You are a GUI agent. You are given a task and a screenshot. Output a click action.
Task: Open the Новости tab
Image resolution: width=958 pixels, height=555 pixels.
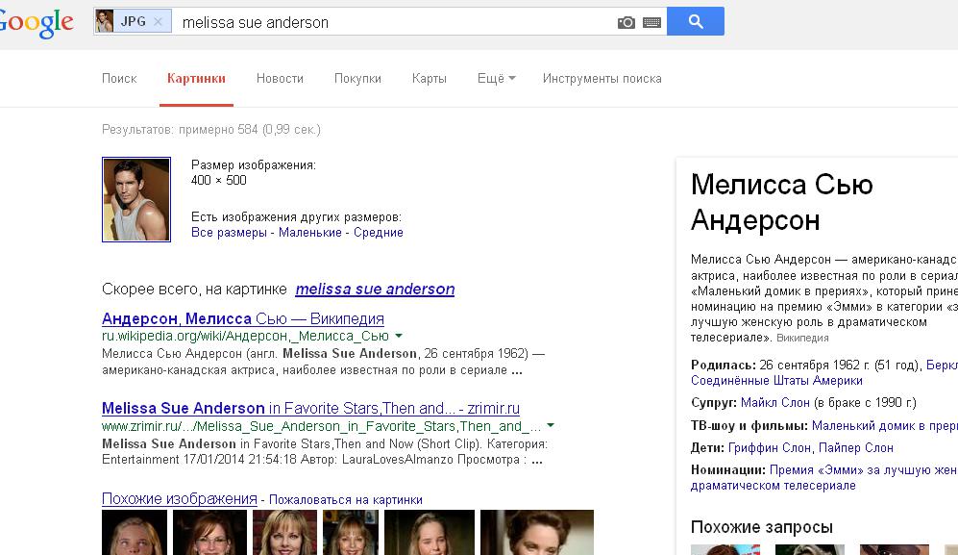pos(280,78)
